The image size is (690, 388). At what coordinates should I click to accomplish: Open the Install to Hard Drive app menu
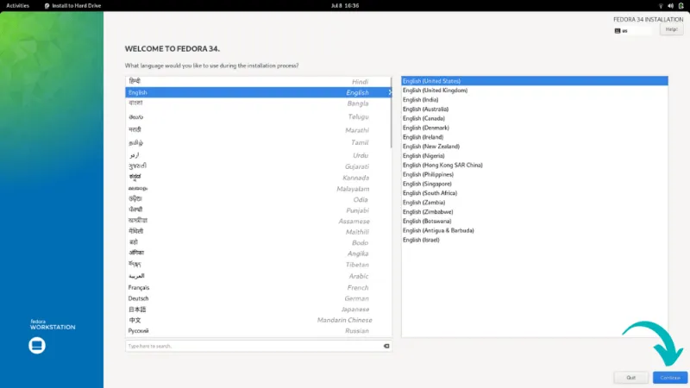72,5
